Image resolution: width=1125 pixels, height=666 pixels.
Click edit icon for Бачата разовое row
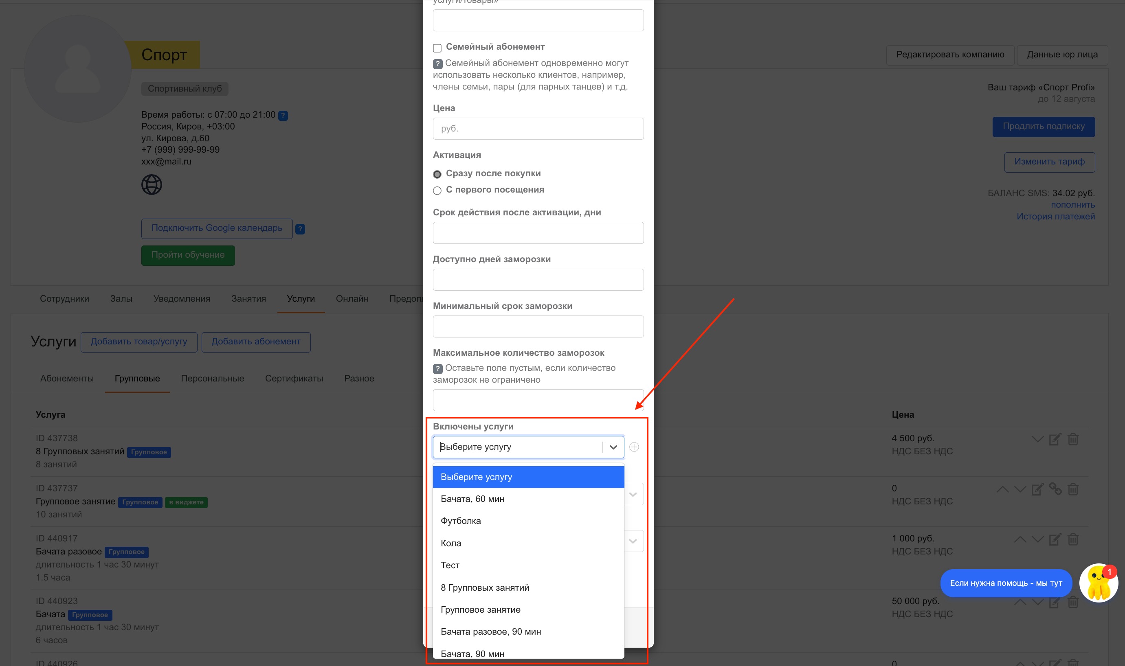pos(1055,539)
